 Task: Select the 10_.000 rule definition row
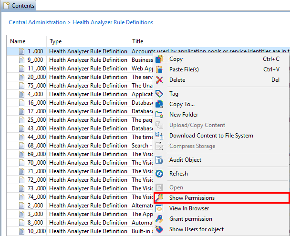(x=35, y=231)
